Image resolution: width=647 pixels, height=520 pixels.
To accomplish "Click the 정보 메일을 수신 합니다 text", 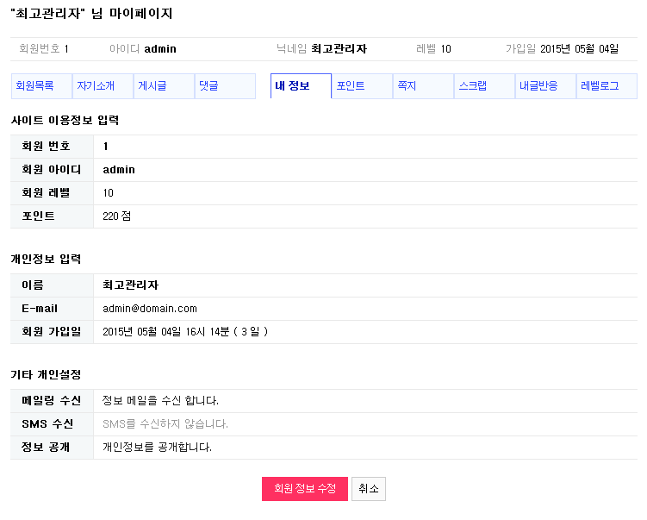I will tap(160, 401).
